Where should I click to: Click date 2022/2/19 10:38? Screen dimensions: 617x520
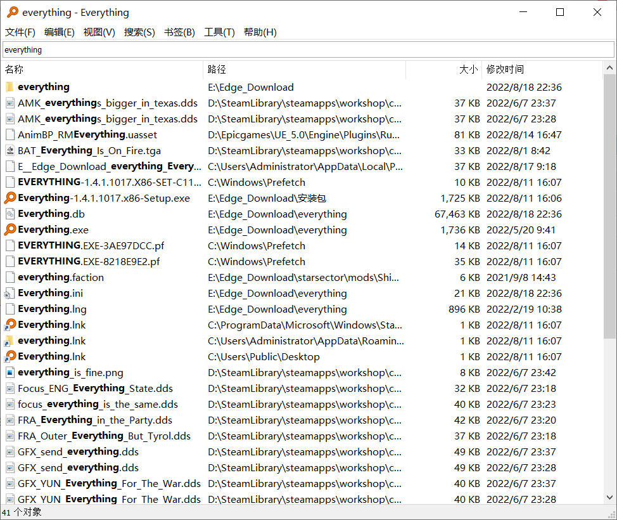[524, 309]
